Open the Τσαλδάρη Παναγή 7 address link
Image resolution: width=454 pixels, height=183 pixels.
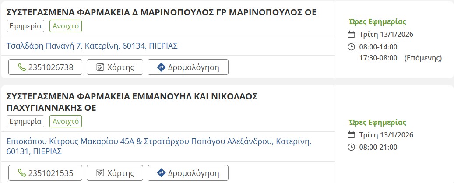[x=92, y=46]
